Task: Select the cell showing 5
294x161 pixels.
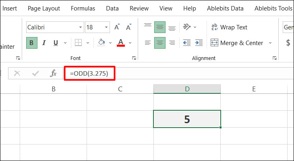Action: [x=187, y=119]
